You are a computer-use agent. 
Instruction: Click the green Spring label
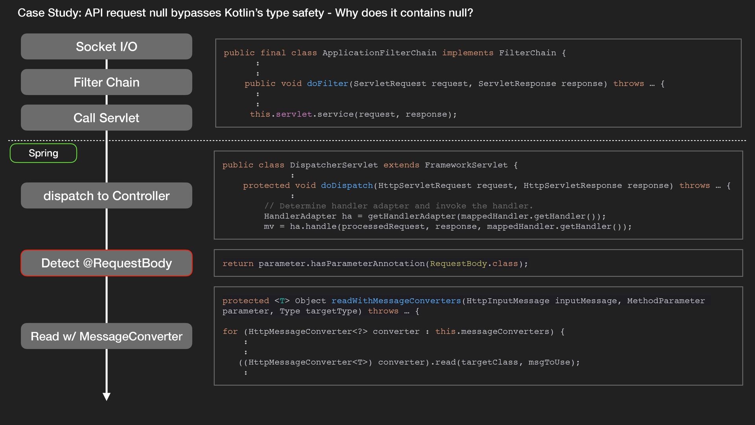coord(43,153)
